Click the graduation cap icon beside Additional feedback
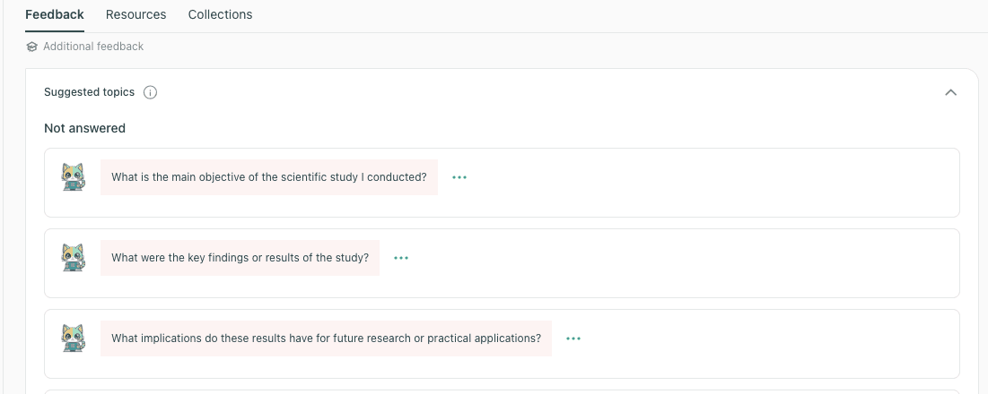The width and height of the screenshot is (988, 394). [x=32, y=47]
